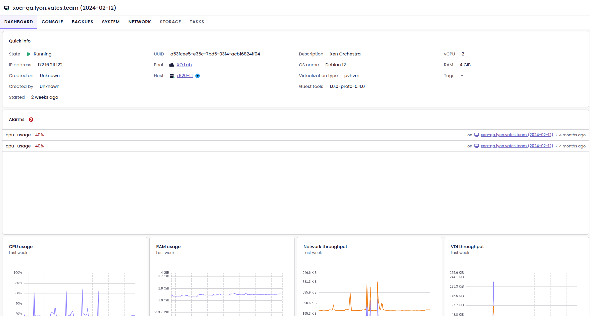This screenshot has width=590, height=316.
Task: Click the Quick info section heading
Action: click(20, 41)
